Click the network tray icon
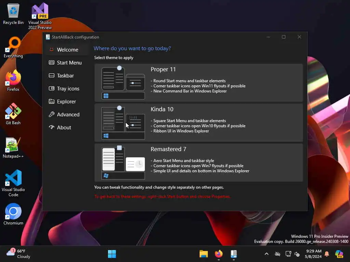 (288, 254)
